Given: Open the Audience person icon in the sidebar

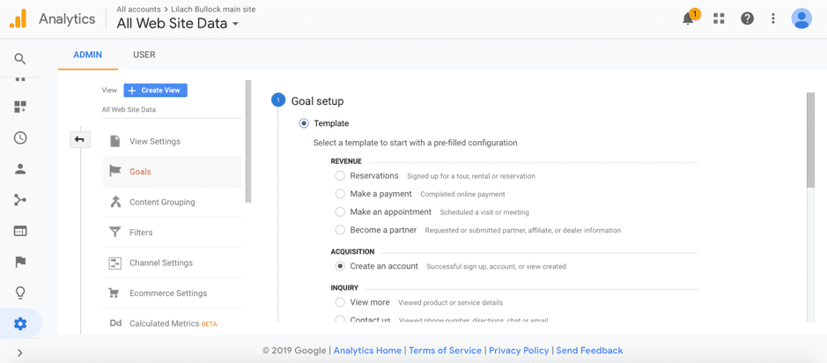Looking at the screenshot, I should click(x=20, y=169).
